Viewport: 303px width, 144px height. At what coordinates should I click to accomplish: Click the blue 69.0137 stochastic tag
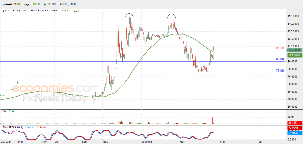(295, 133)
